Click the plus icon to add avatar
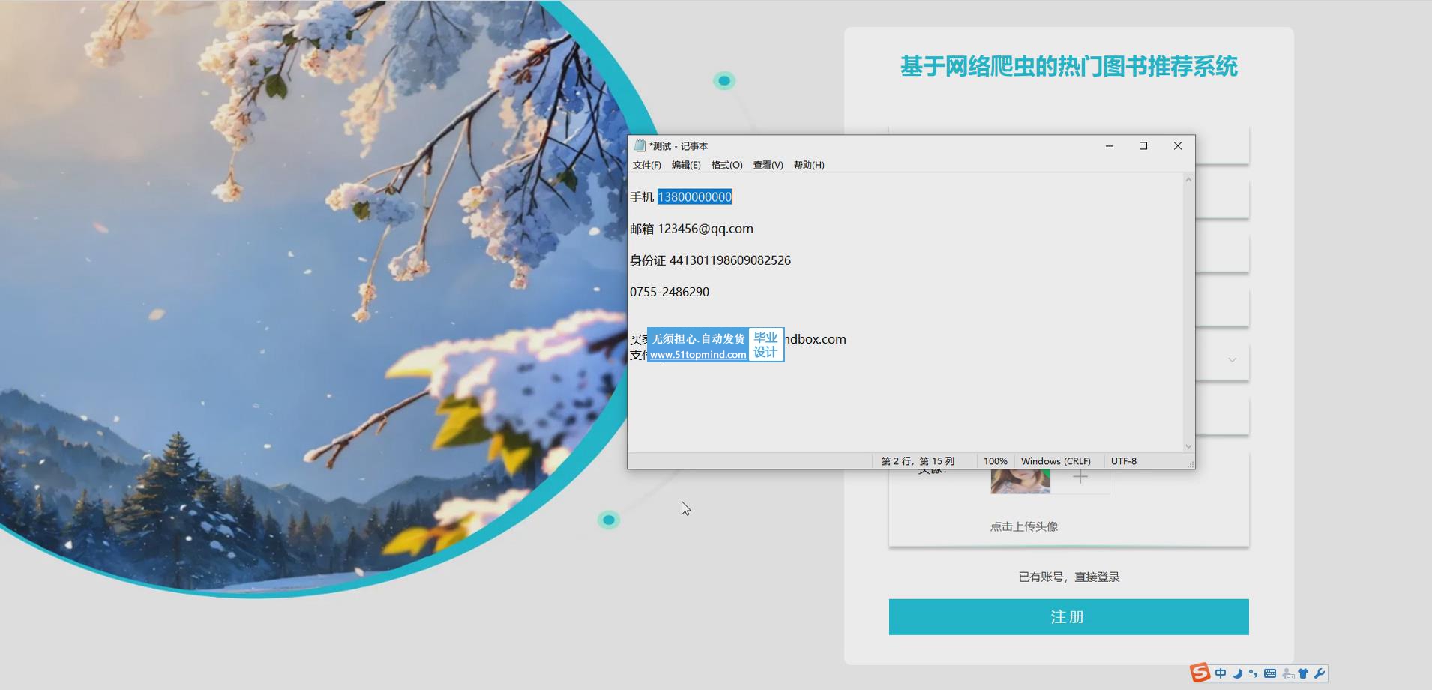This screenshot has width=1432, height=690. 1080,478
